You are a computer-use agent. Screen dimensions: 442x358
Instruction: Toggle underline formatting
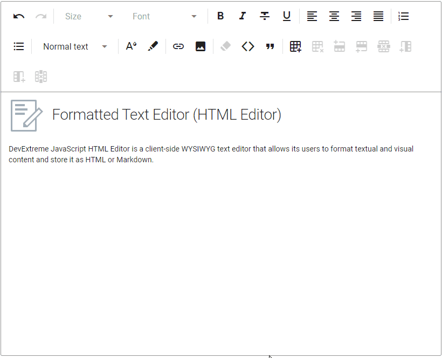pyautogui.click(x=287, y=16)
